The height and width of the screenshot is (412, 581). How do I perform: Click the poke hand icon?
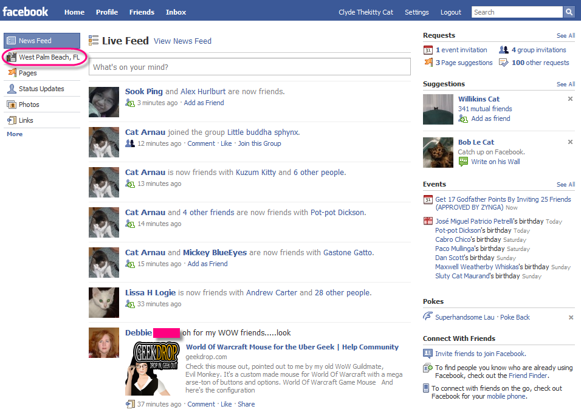click(x=428, y=317)
